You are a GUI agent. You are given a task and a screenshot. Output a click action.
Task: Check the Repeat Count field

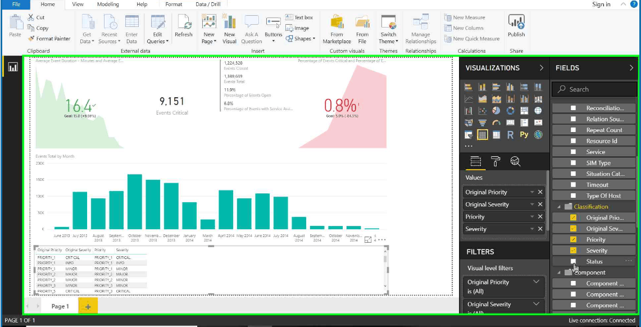point(573,130)
